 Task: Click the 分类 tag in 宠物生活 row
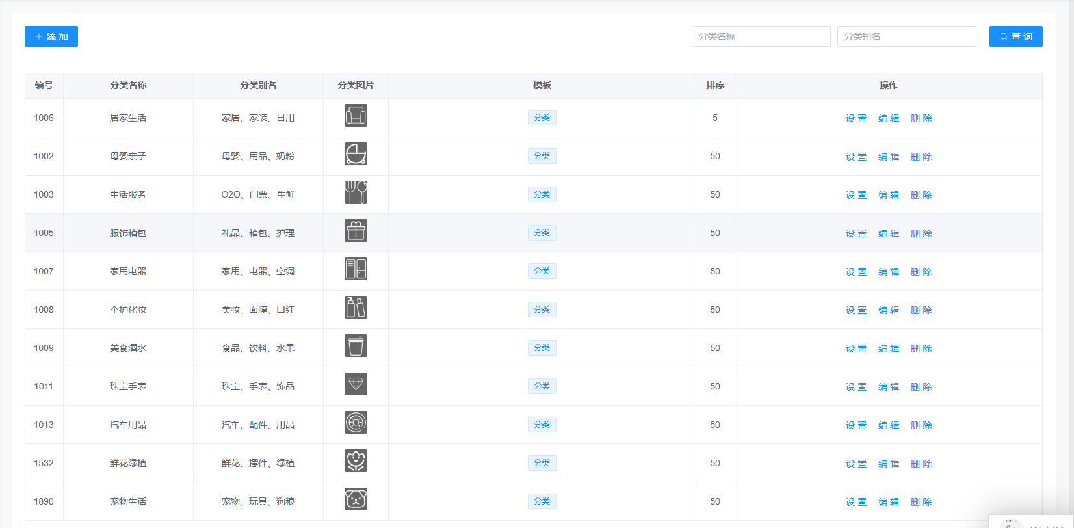click(542, 501)
